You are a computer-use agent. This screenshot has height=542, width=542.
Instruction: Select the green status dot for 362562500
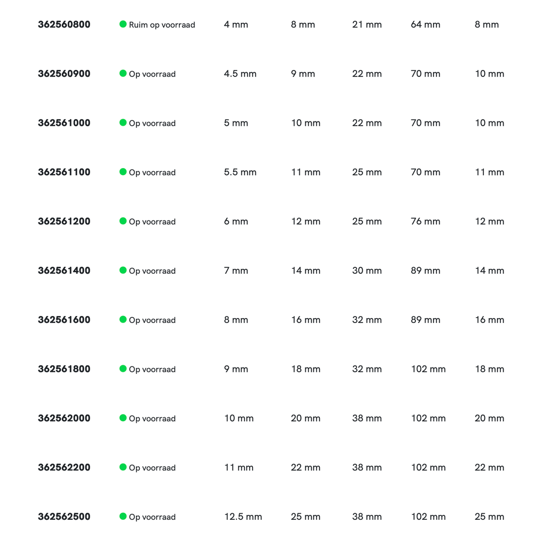coord(123,517)
